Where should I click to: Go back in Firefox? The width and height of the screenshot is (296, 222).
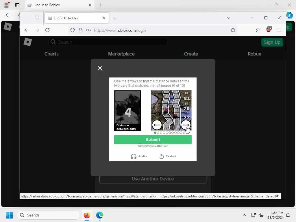pos(27,30)
